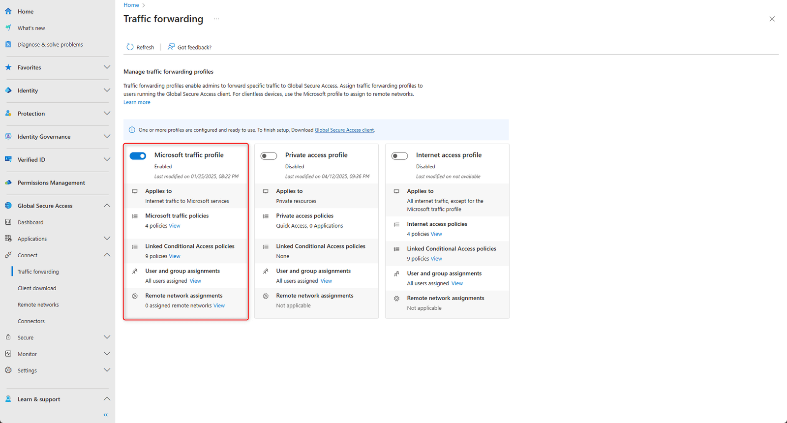The image size is (787, 423).
Task: Select Dashboard menu item label
Action: [x=30, y=222]
